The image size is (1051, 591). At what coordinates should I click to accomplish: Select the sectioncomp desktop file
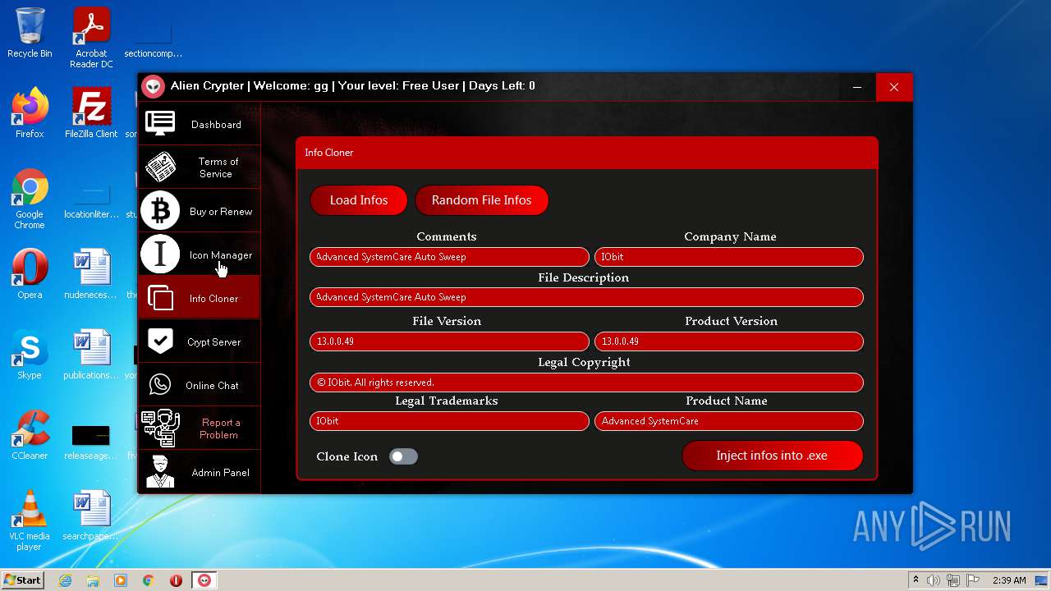tap(153, 39)
